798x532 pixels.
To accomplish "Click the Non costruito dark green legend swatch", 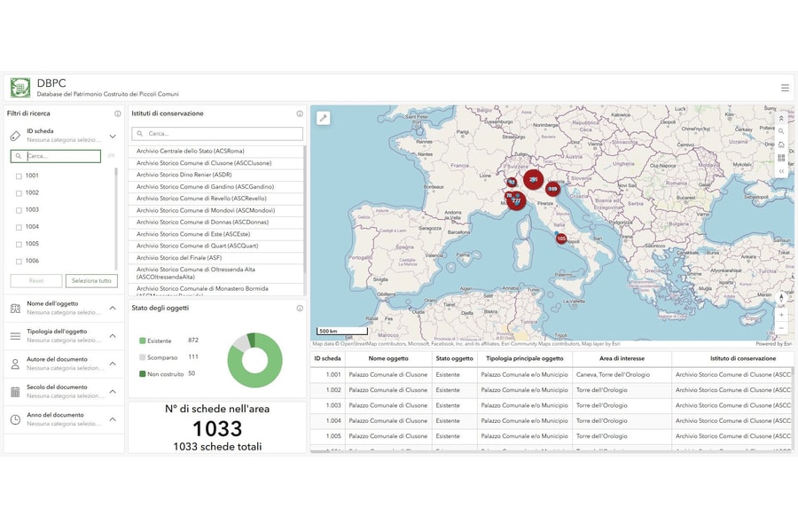I will point(143,373).
